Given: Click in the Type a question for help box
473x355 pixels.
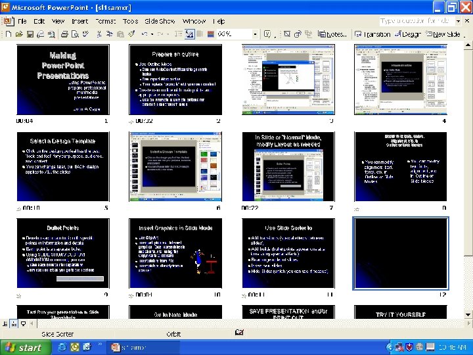Looking at the screenshot, I should pos(417,21).
